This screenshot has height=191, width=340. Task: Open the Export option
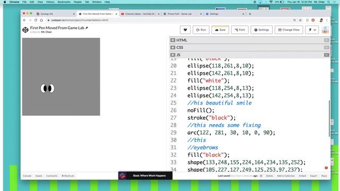313,176
